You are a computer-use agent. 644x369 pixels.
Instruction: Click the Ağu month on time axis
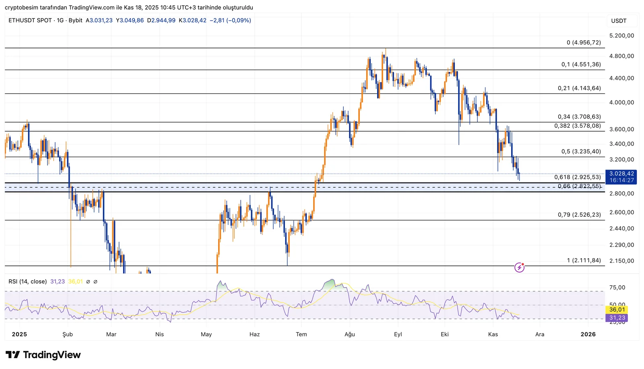tap(349, 334)
